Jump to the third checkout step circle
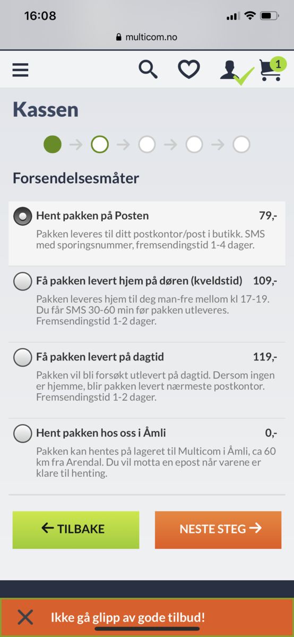 [x=147, y=144]
